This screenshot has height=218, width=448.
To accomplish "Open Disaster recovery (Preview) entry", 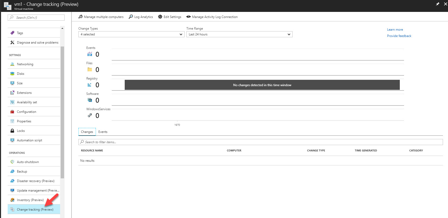I will tap(34, 181).
